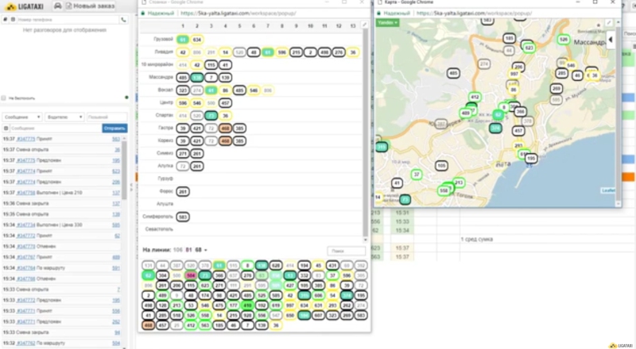The image size is (636, 349).
Task: Click the Севастополь stand name
Action: click(159, 229)
